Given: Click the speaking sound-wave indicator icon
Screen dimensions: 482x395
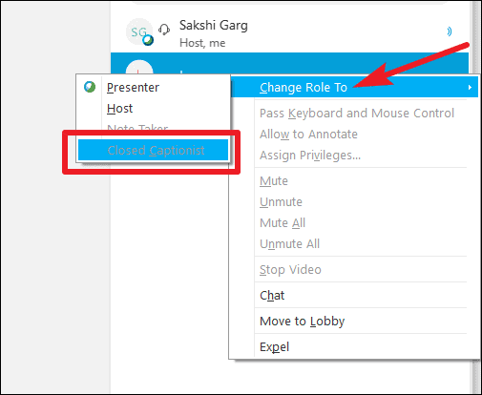Looking at the screenshot, I should (x=450, y=31).
